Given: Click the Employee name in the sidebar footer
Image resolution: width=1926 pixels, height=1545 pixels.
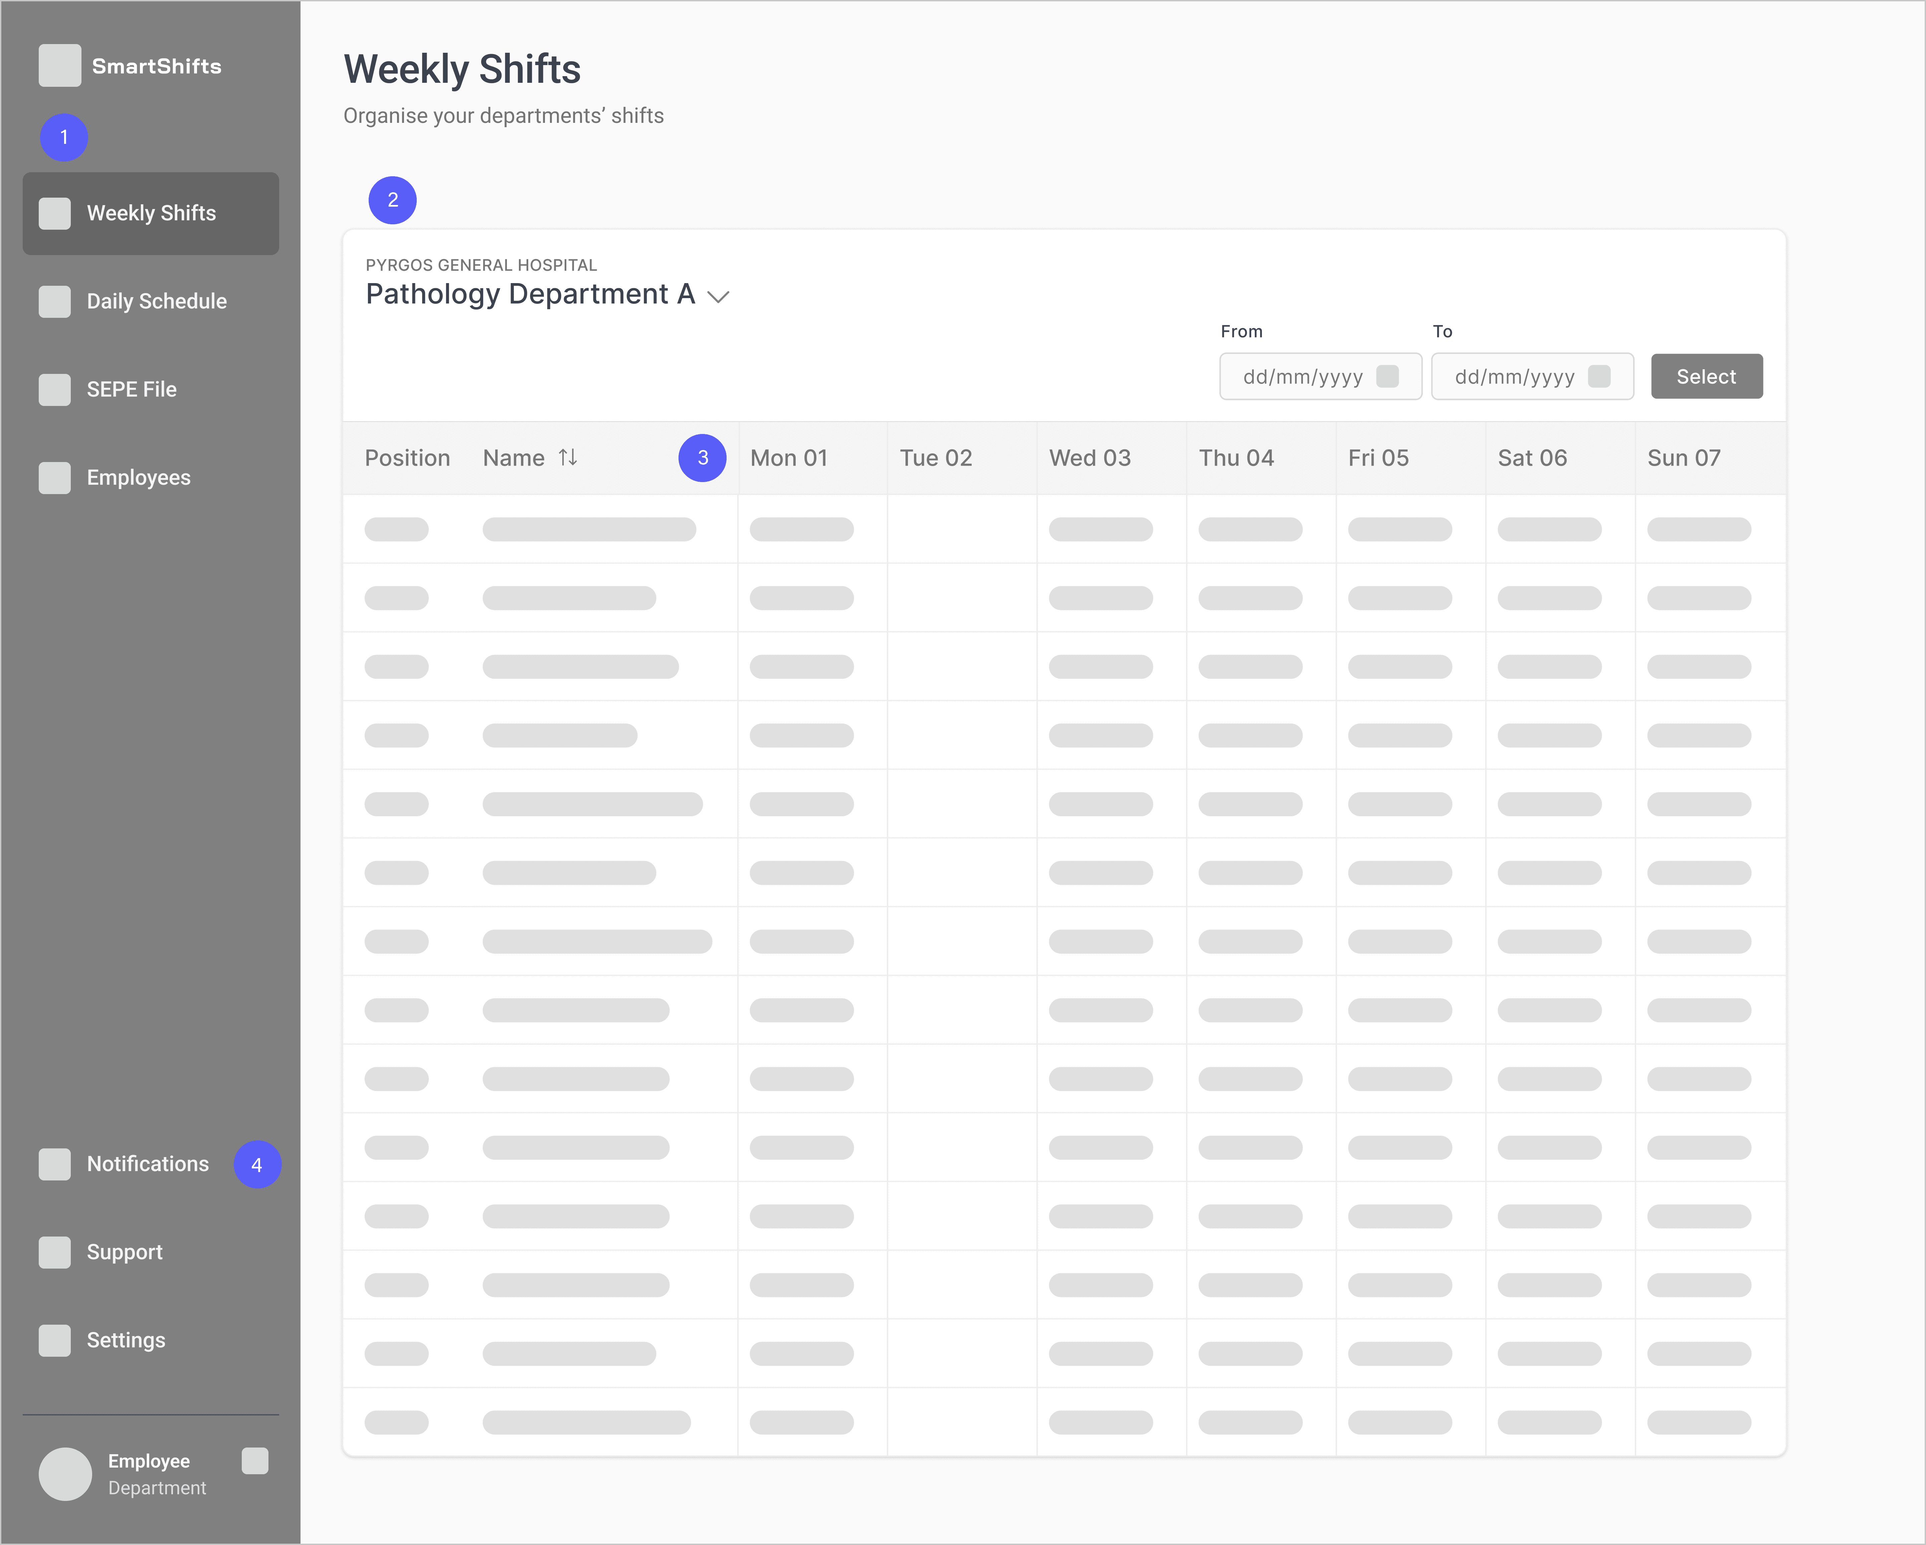Looking at the screenshot, I should tap(149, 1461).
